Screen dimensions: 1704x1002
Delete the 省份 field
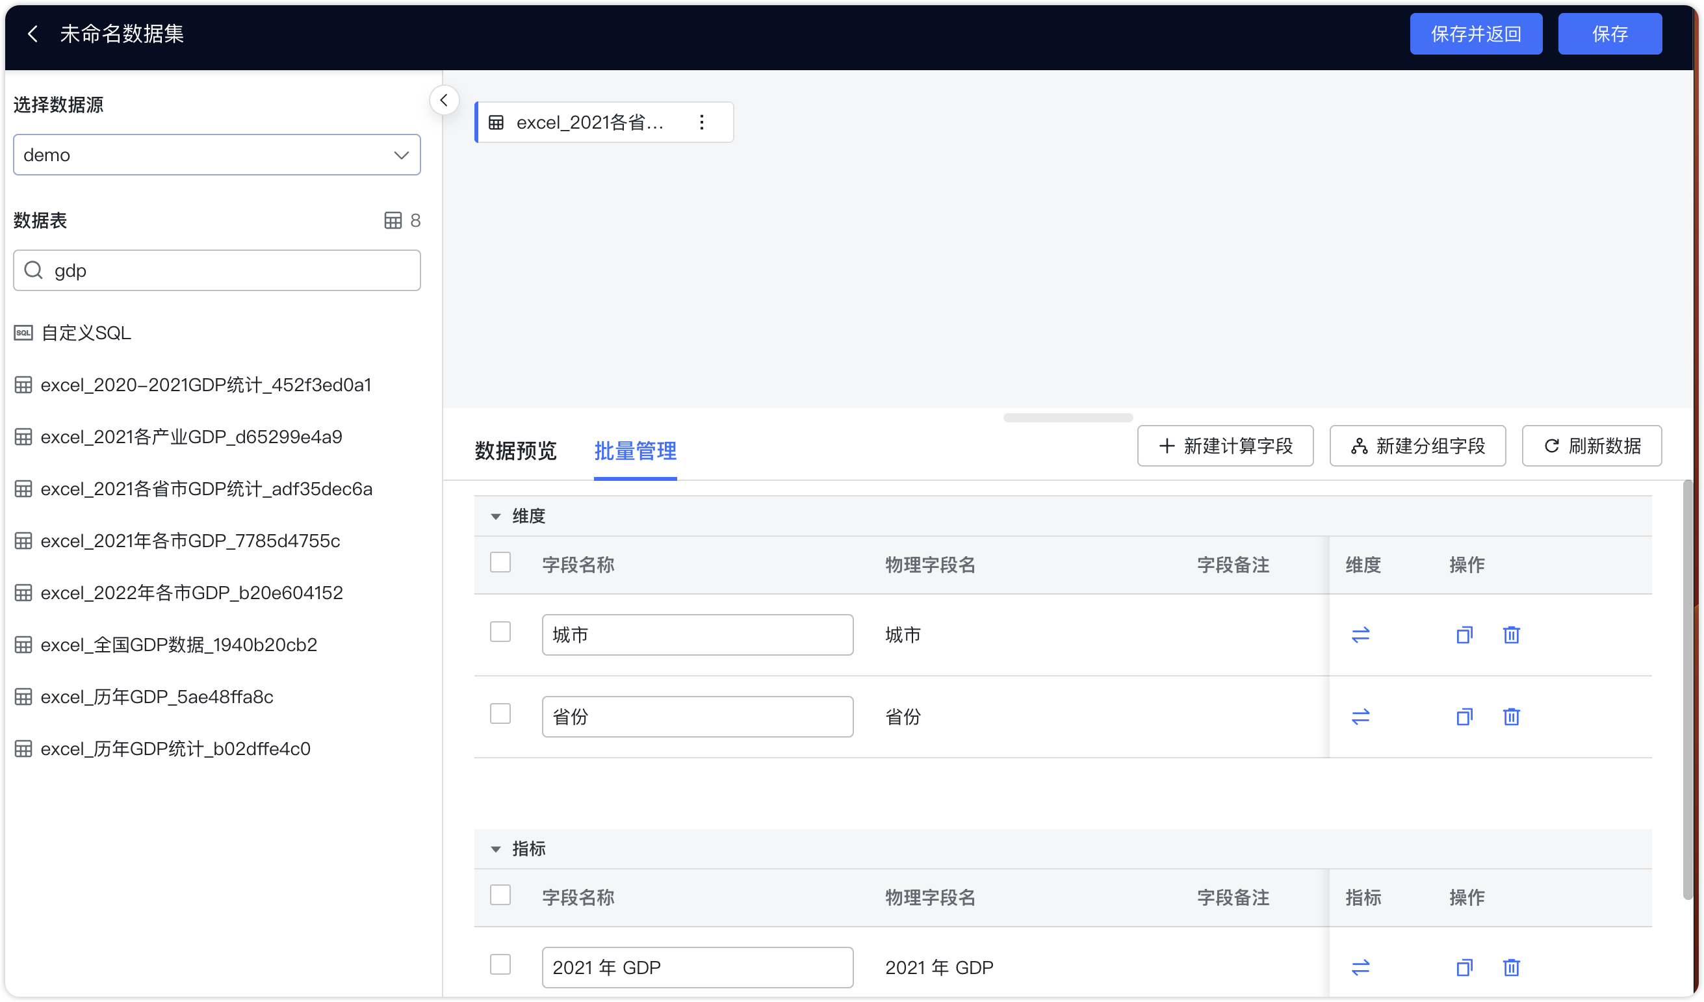1511,717
